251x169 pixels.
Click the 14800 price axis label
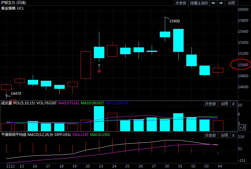click(243, 76)
